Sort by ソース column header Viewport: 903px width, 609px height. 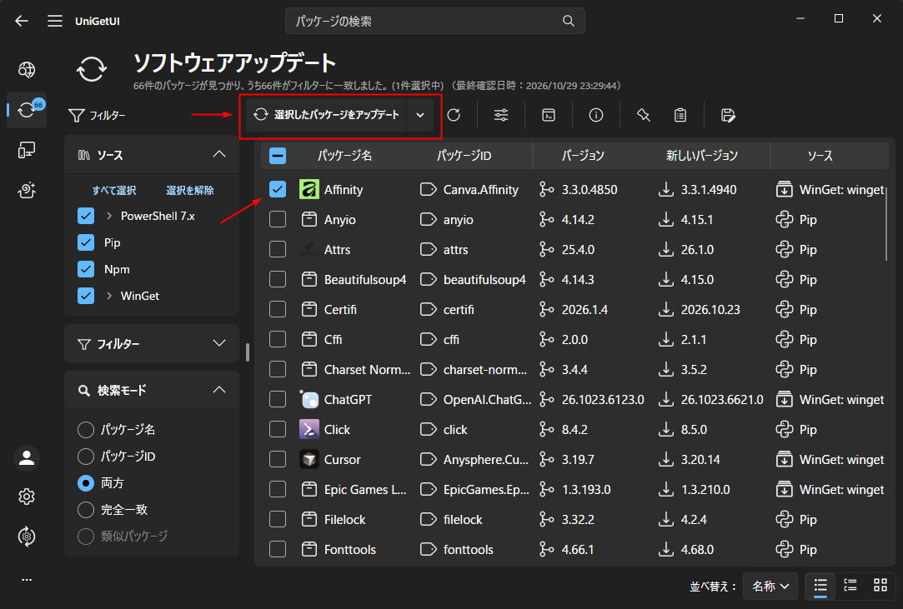820,156
